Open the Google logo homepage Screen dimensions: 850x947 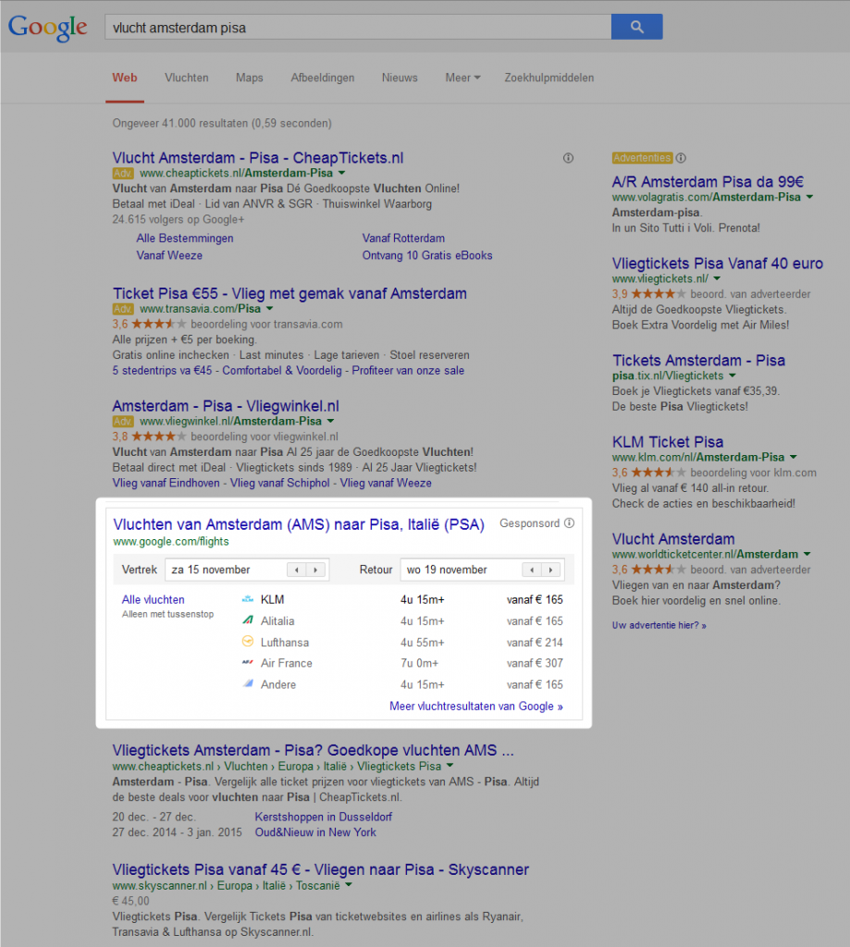(47, 28)
